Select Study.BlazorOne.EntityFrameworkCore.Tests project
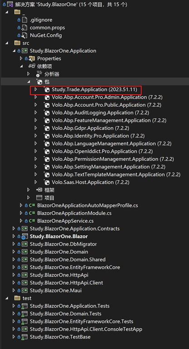The image size is (189, 349). coord(81,321)
